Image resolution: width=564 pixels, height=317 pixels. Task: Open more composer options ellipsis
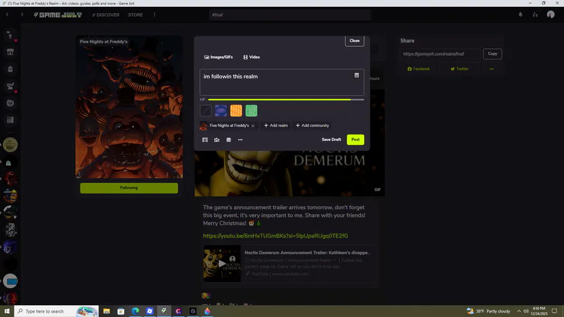pos(240,140)
